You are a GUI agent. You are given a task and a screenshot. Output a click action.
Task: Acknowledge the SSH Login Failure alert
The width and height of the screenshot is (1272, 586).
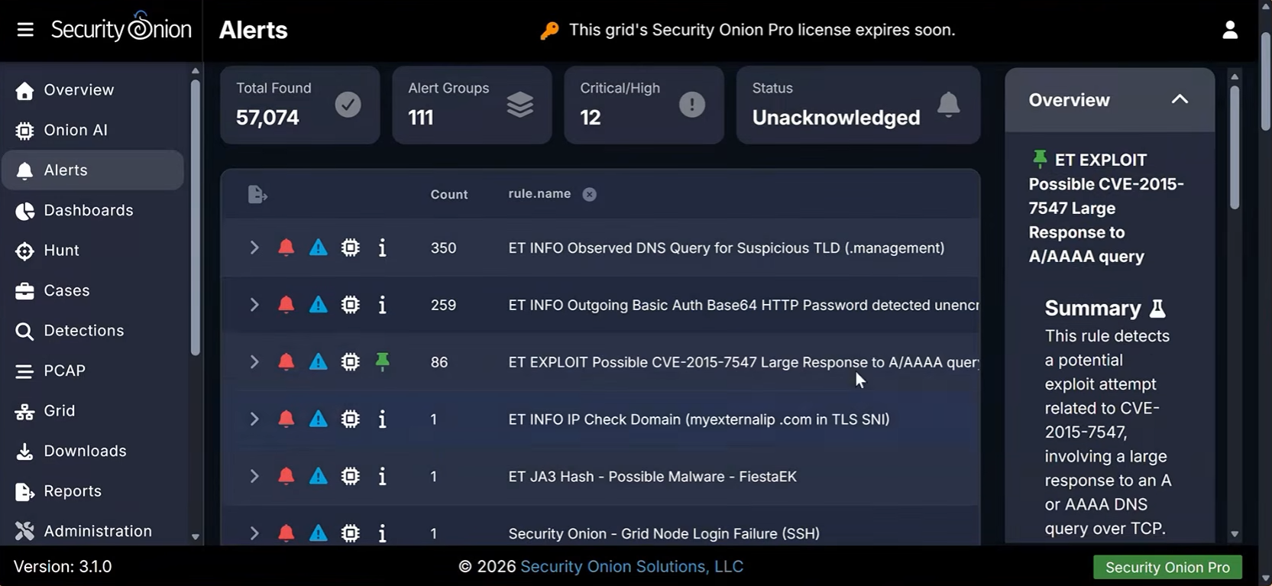pyautogui.click(x=286, y=533)
